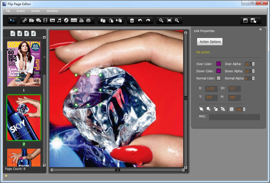Adjust the opacity 100 stepper

(x=244, y=109)
